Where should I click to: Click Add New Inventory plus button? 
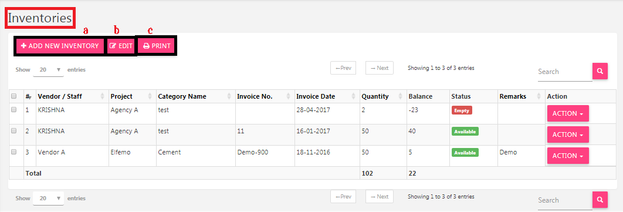point(60,46)
